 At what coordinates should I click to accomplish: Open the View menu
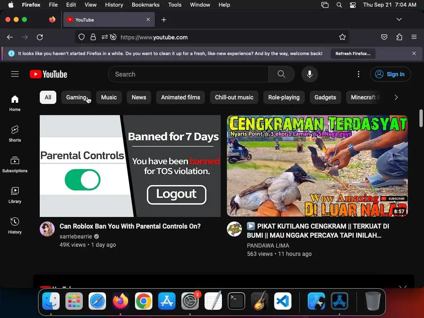pyautogui.click(x=90, y=5)
